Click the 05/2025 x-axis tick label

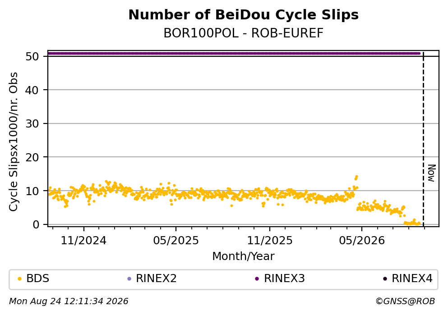[176, 241]
